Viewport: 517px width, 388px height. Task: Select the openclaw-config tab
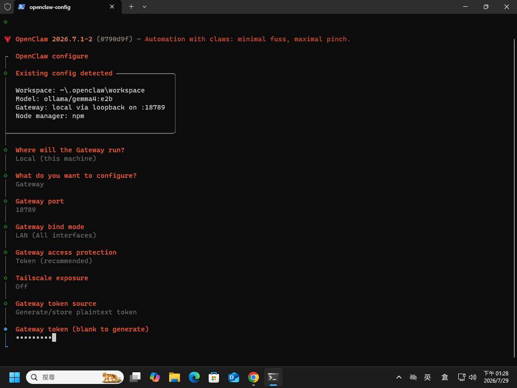point(68,7)
